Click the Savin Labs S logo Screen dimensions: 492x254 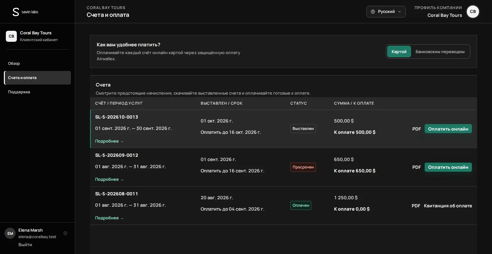point(16,12)
